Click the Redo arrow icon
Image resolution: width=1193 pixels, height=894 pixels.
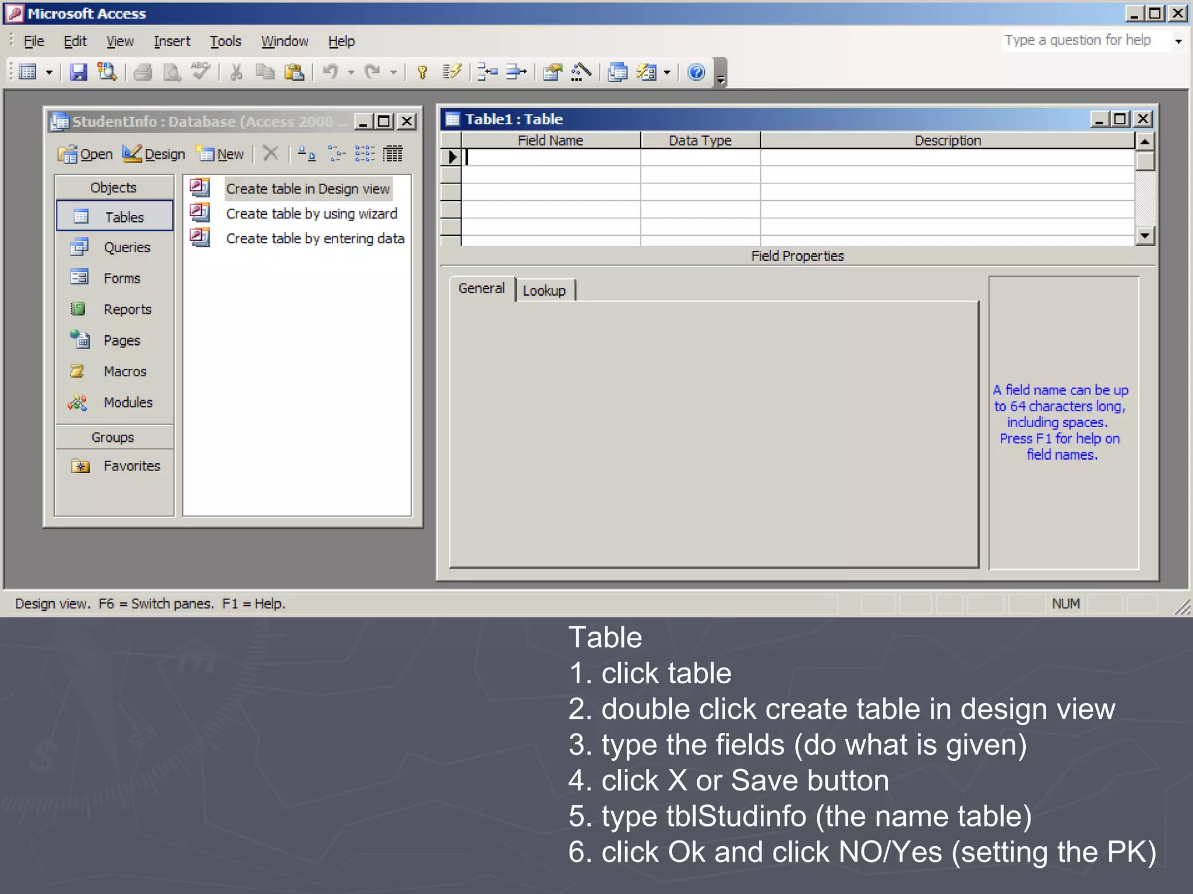pos(373,72)
